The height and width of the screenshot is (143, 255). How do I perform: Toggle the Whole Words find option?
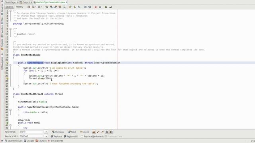tap(98, 132)
